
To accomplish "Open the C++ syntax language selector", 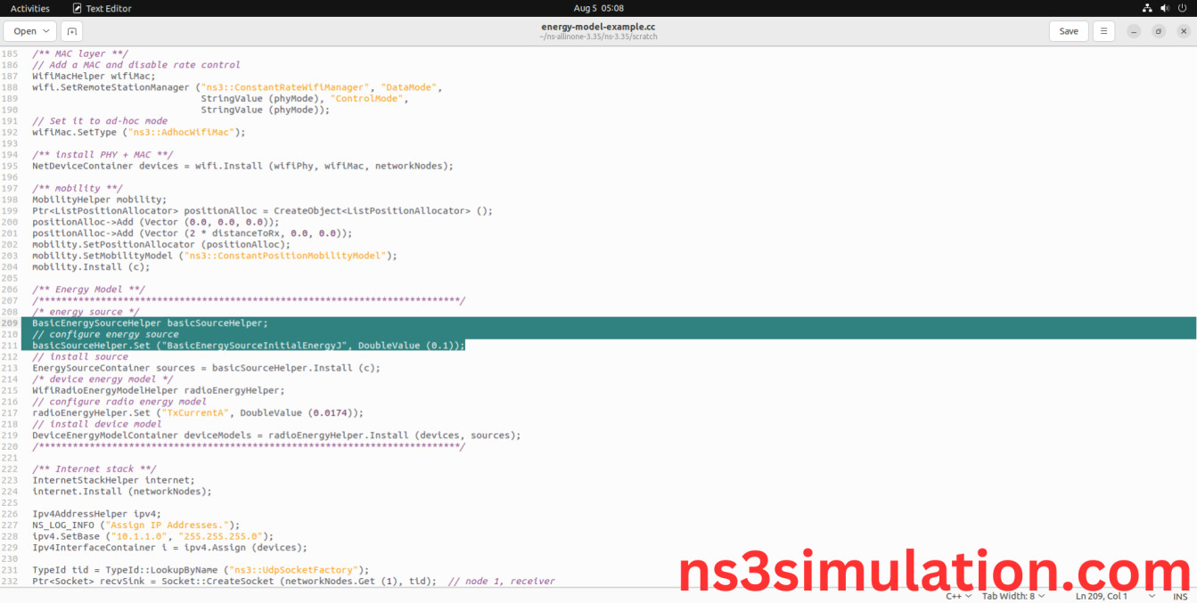I will point(956,595).
